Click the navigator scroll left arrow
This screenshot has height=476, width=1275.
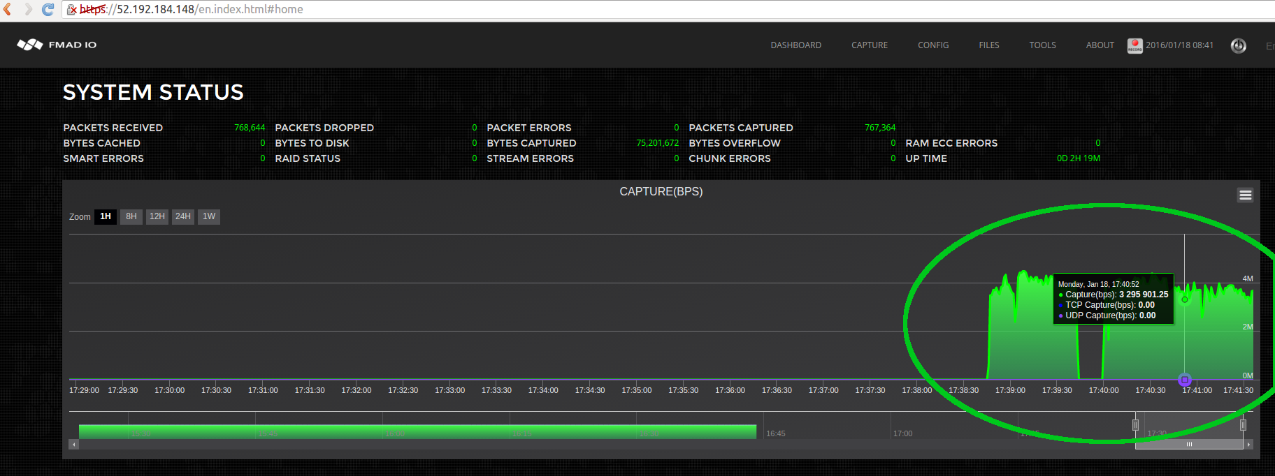(x=73, y=444)
